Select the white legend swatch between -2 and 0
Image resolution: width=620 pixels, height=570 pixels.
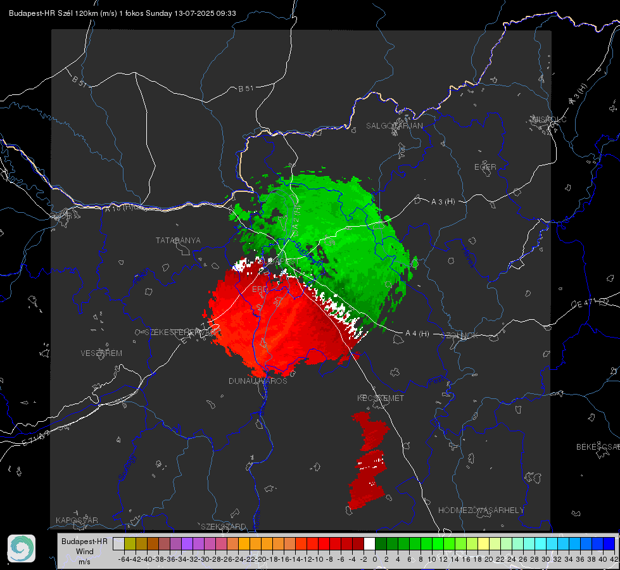click(369, 544)
